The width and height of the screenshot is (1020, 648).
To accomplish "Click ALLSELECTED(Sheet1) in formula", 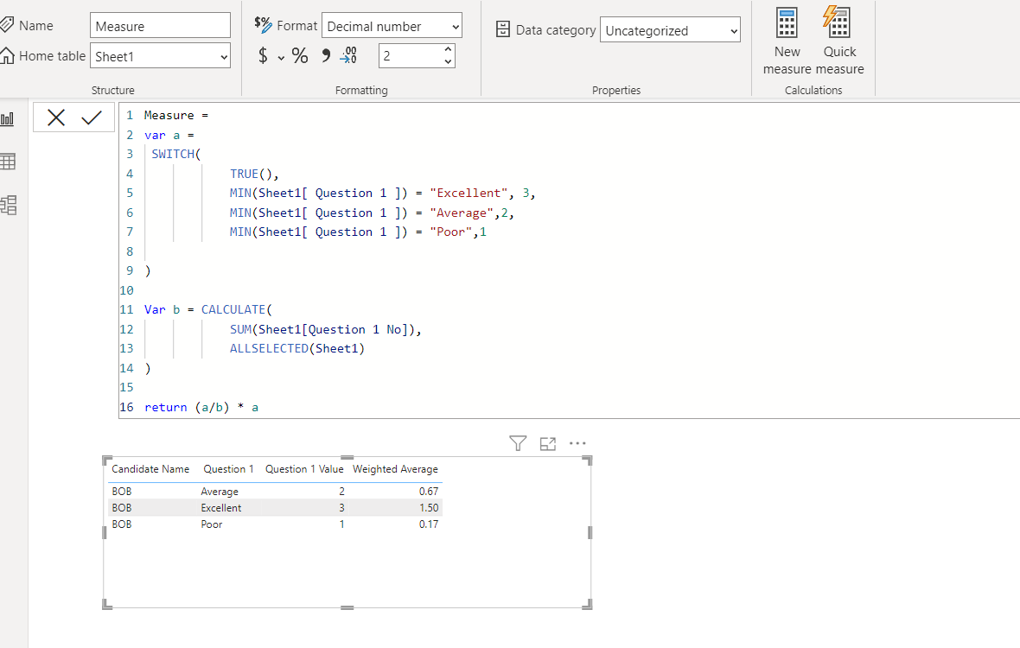I will point(297,348).
